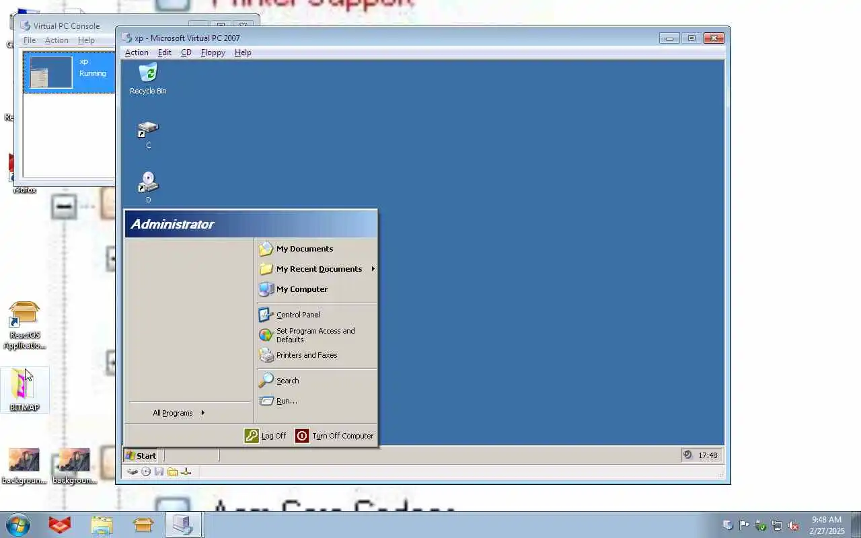861x538 pixels.
Task: Open Windows 7 Start orb
Action: click(x=18, y=525)
